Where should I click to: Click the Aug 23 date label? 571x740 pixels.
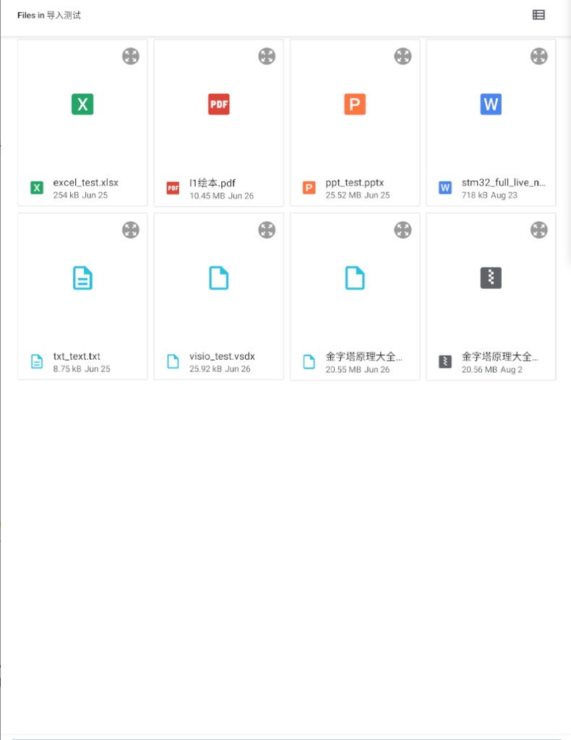[x=504, y=195]
